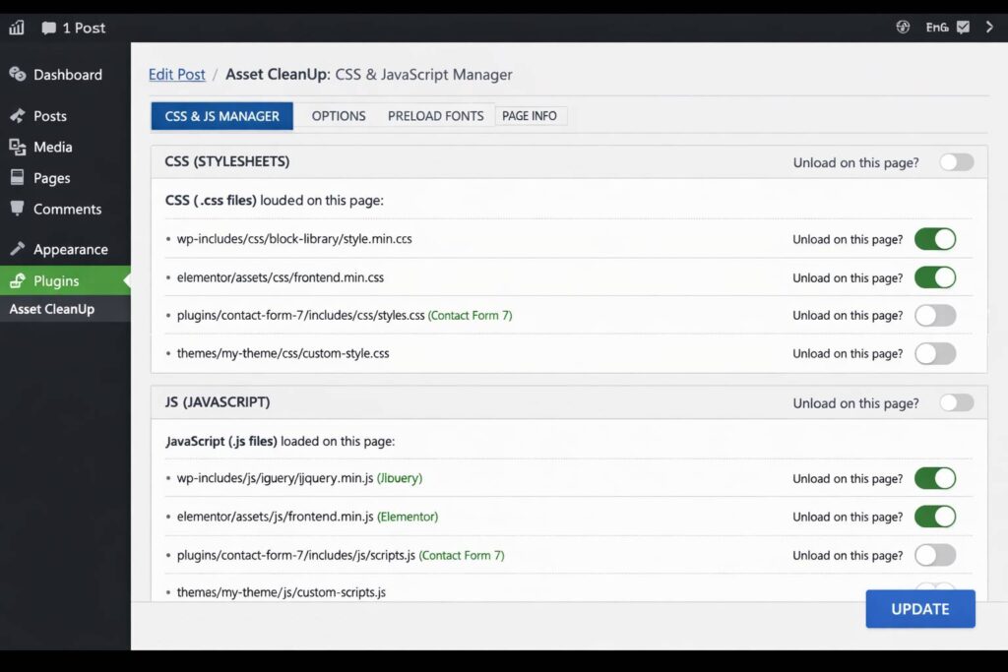
Task: Toggle unload for block-library style.min.css
Action: (x=934, y=239)
